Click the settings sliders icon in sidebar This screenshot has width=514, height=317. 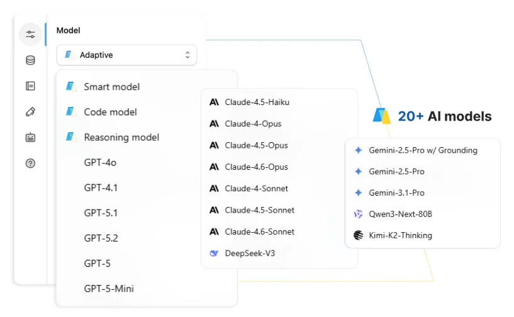(30, 35)
